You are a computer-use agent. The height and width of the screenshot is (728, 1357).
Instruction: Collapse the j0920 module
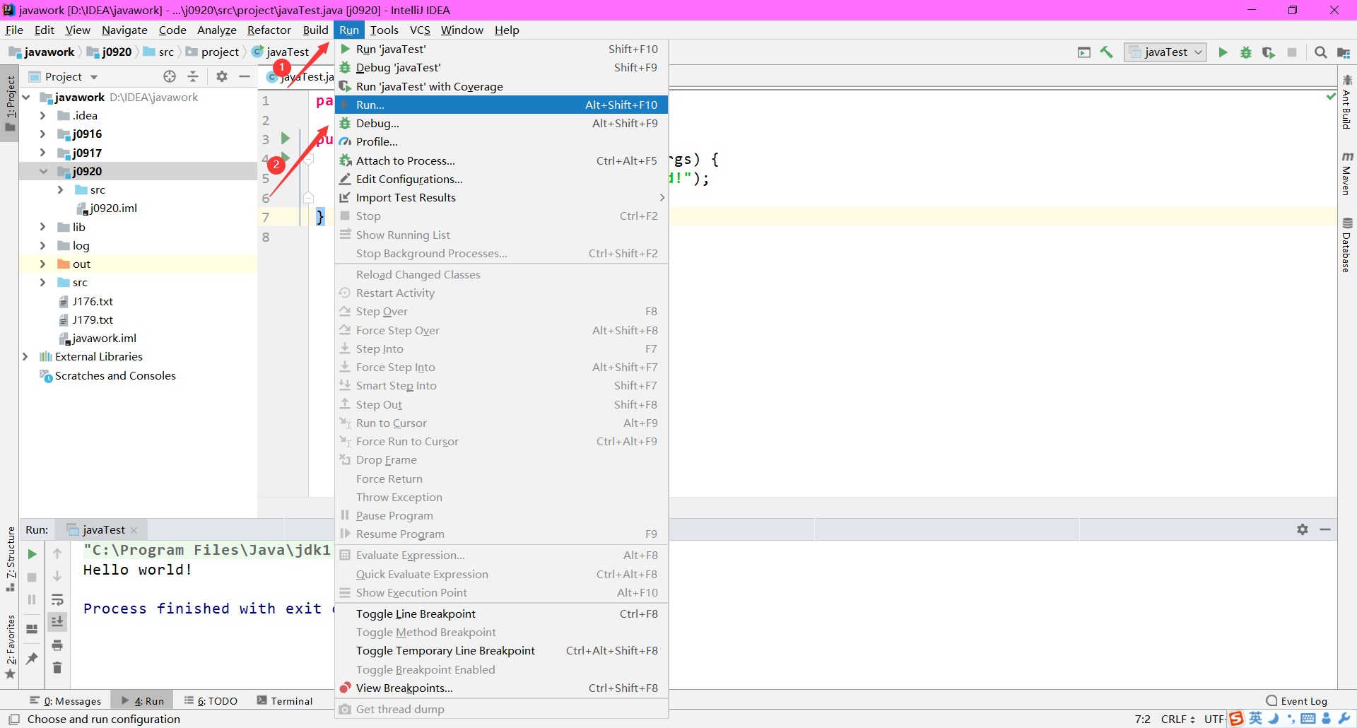coord(43,171)
